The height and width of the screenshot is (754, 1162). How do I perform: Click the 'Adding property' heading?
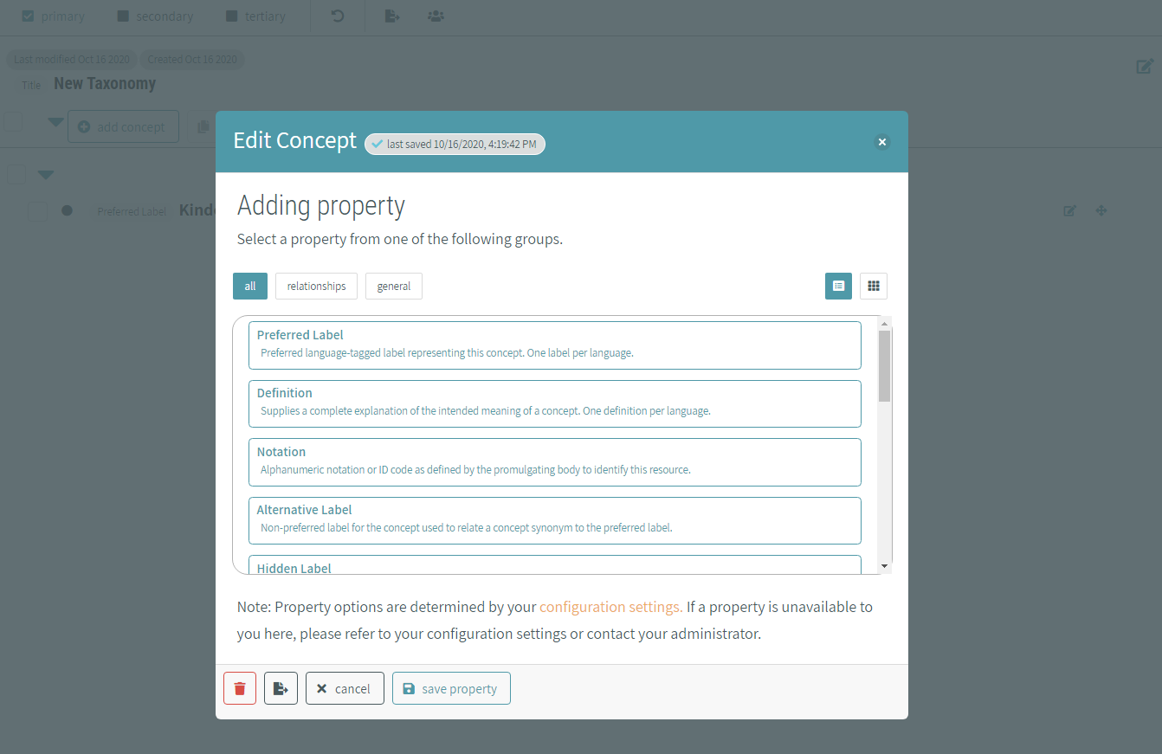(x=321, y=206)
